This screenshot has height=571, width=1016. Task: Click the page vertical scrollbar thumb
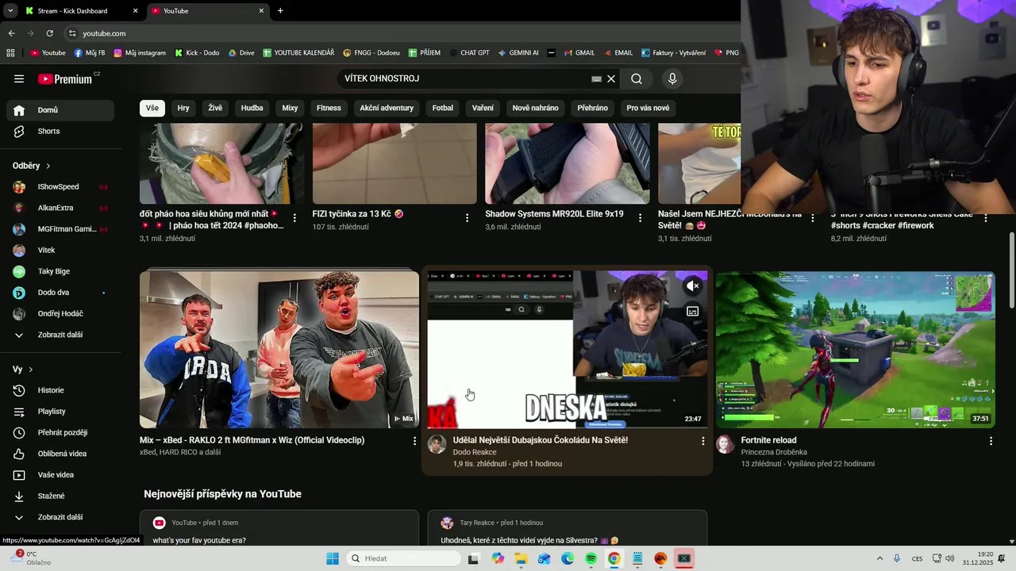pos(1011,271)
